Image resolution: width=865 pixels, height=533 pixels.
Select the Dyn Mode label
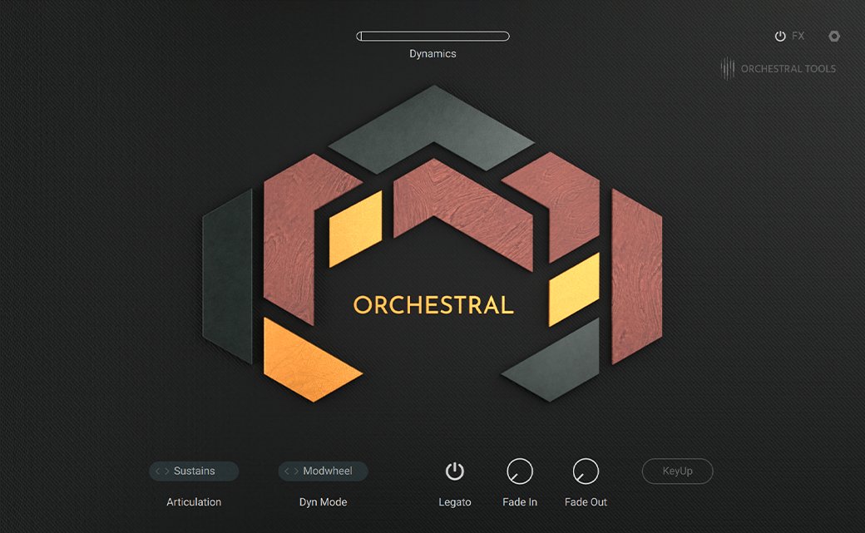coord(323,502)
